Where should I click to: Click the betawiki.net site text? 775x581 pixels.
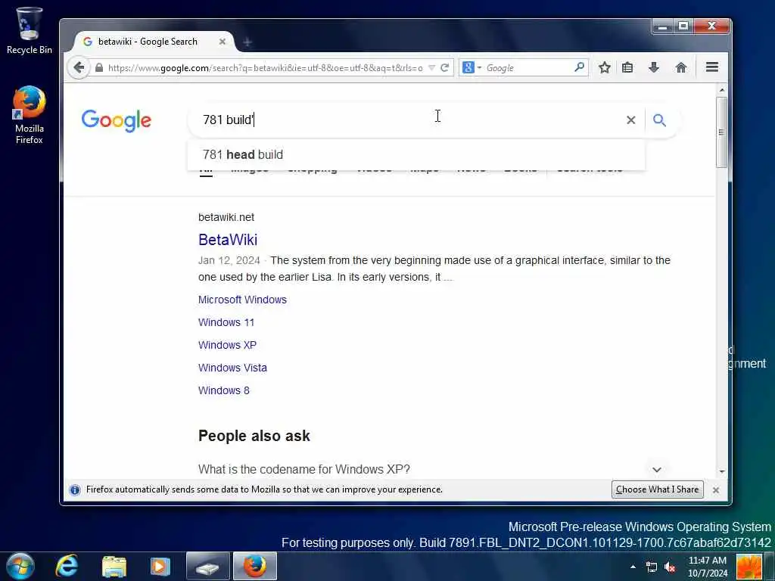(x=226, y=217)
